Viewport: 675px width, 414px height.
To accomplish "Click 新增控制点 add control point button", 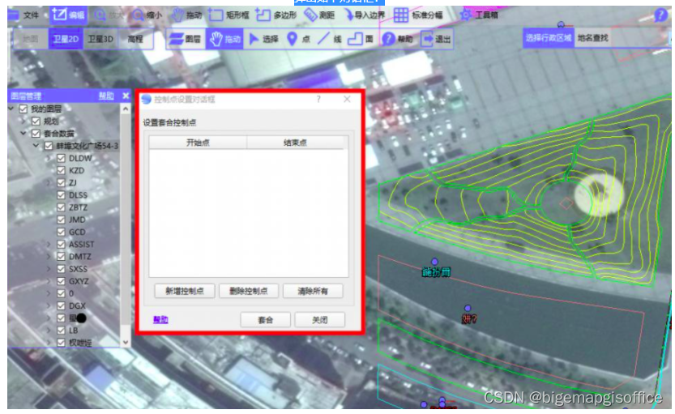I will [x=185, y=291].
